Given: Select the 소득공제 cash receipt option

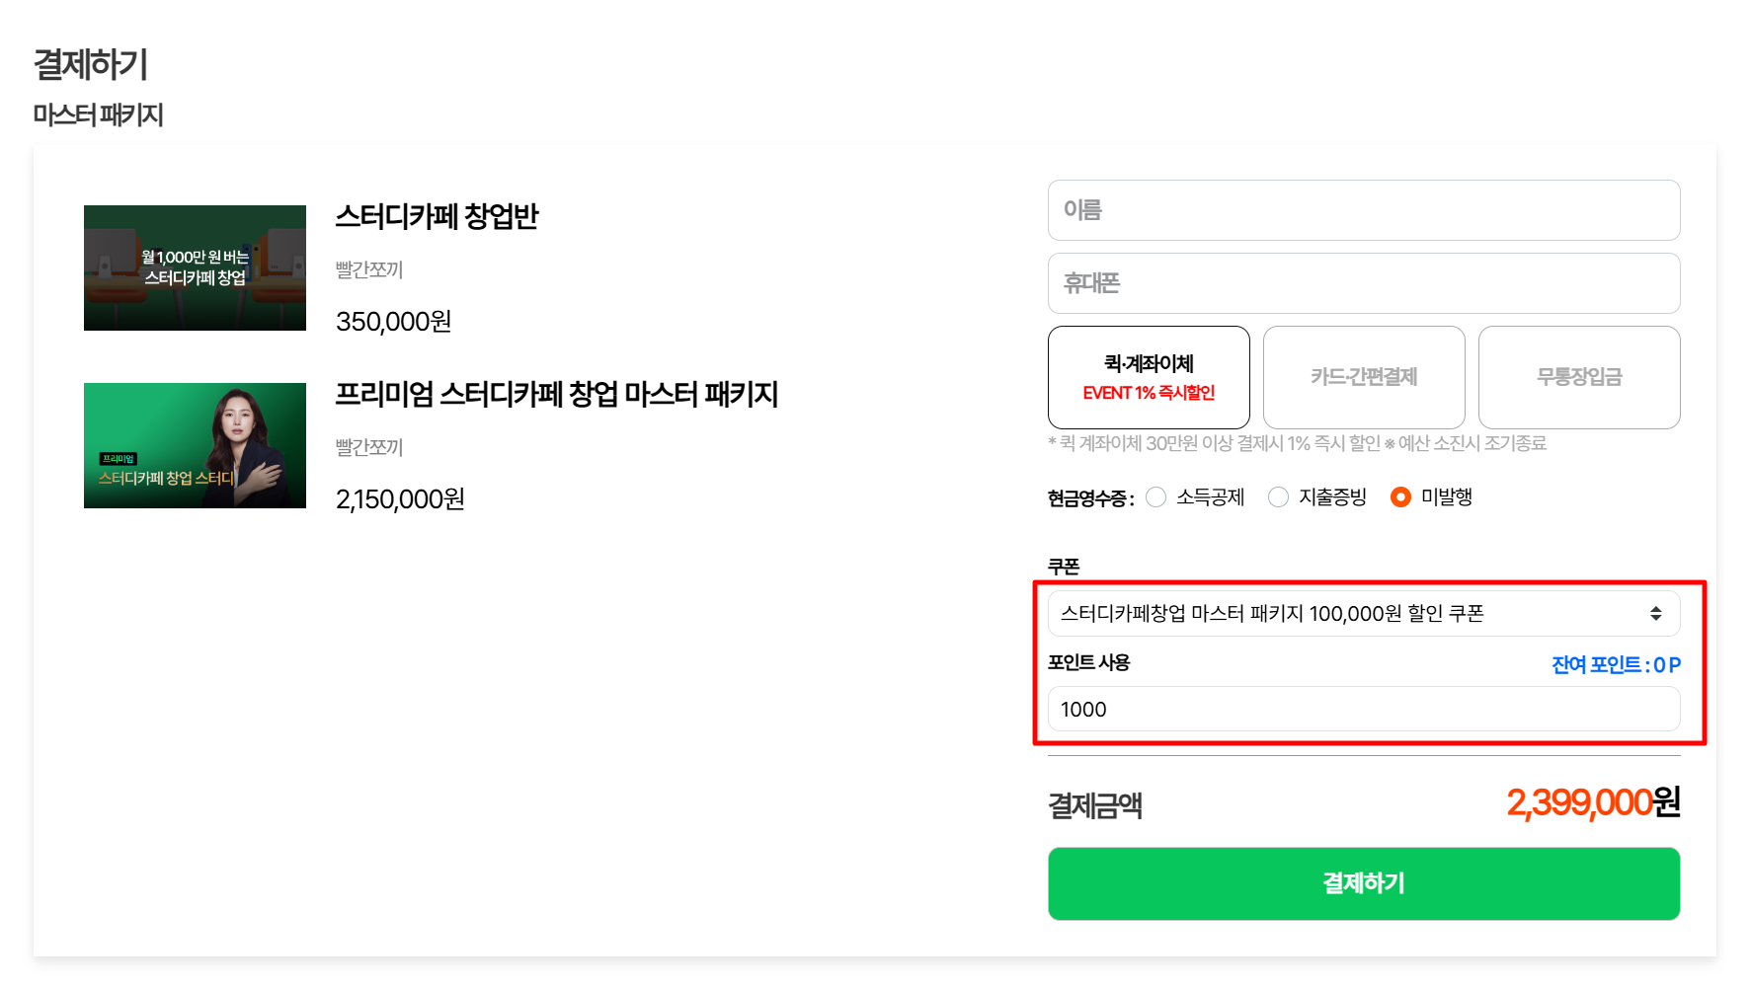Looking at the screenshot, I should pyautogui.click(x=1156, y=497).
